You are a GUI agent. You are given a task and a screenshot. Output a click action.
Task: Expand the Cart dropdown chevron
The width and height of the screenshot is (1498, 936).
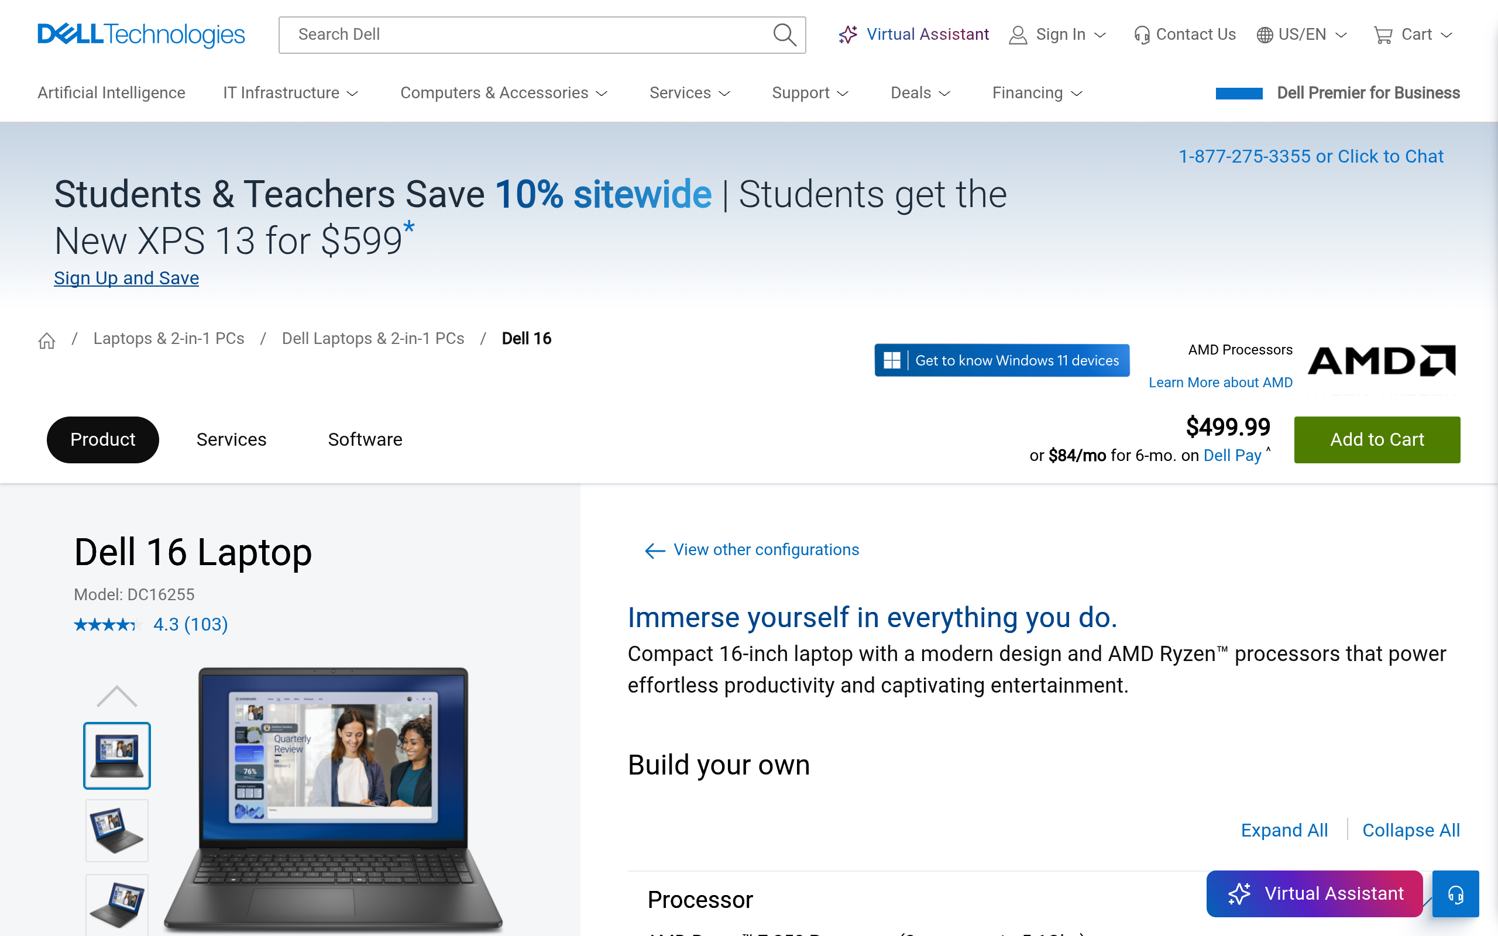[1447, 35]
